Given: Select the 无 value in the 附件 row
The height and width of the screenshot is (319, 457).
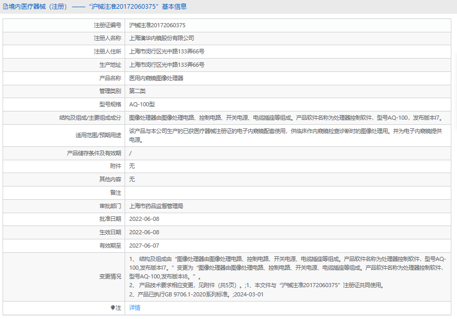Looking at the screenshot, I should (132, 166).
